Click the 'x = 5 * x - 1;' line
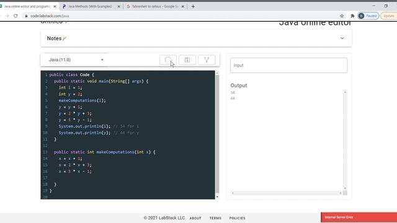The width and height of the screenshot is (397, 223). 75,172
